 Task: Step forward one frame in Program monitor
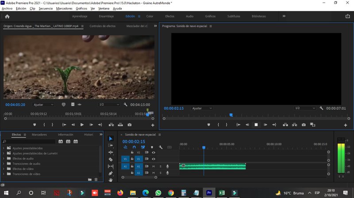pos(265,125)
